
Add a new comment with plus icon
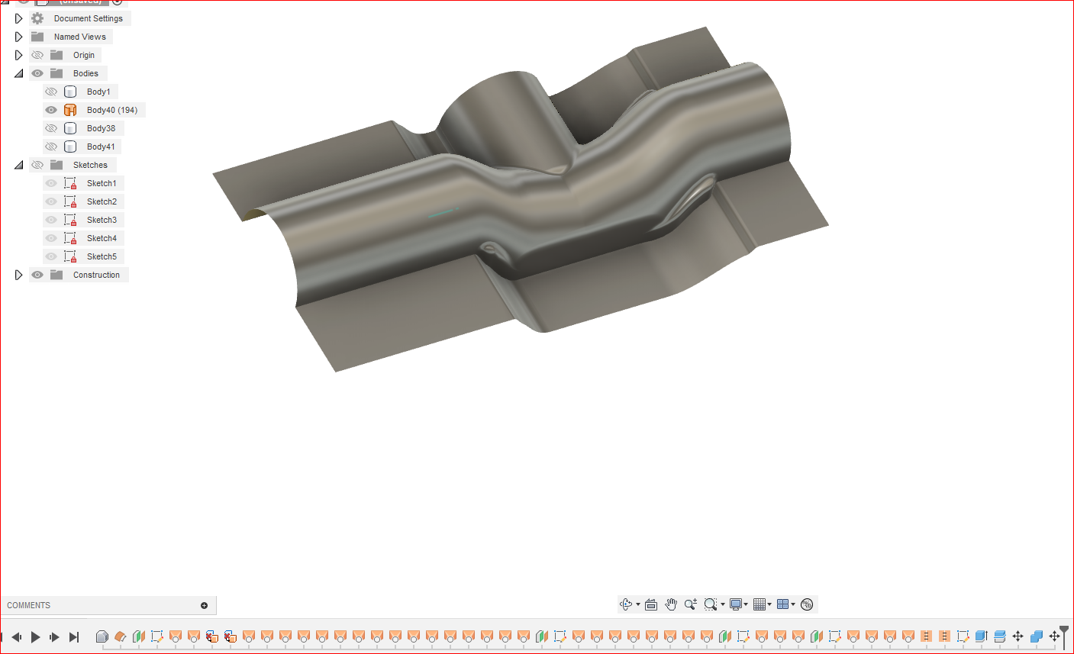pos(204,605)
